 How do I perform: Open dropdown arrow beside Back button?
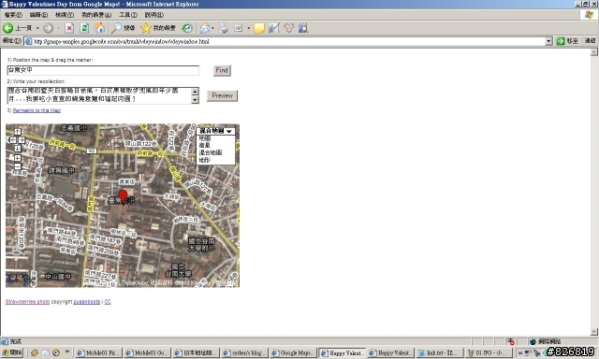coord(37,28)
